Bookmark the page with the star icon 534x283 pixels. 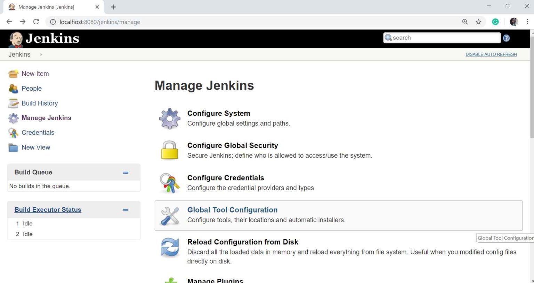479,22
